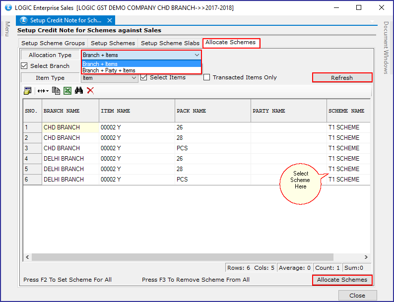This screenshot has width=394, height=302.
Task: Uncheck the Select Branch checkbox
Action: tap(24, 66)
